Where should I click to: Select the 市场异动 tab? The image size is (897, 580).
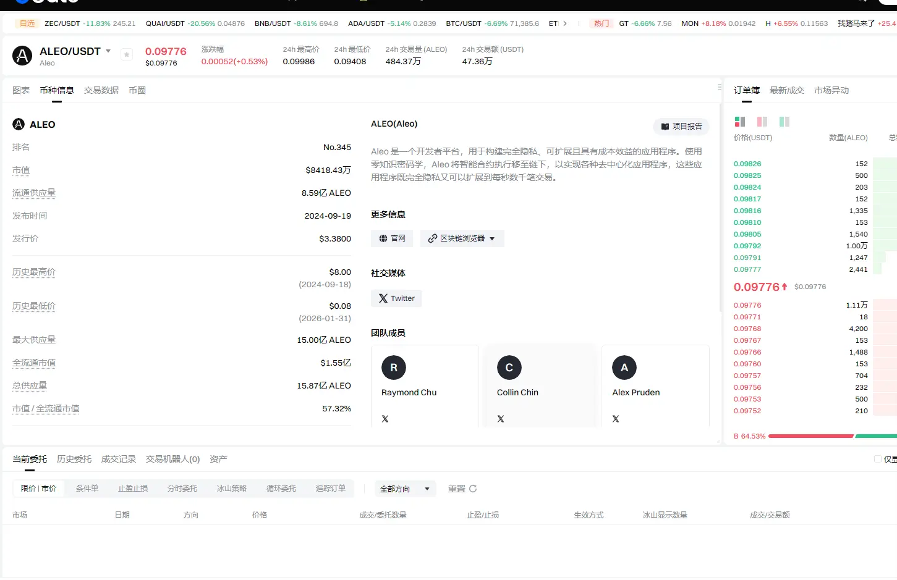[x=831, y=90]
